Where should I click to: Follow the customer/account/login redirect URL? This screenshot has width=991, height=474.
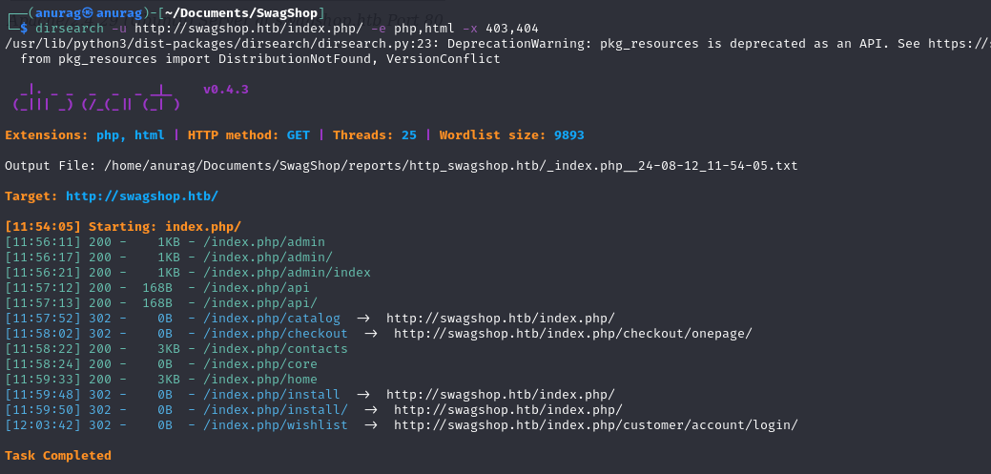tap(595, 424)
